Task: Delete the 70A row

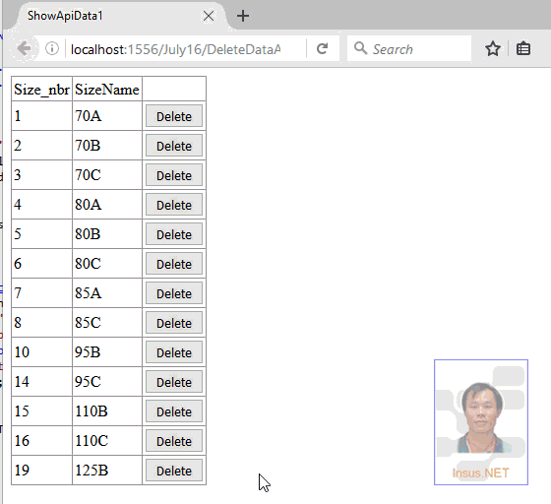Action: (174, 116)
